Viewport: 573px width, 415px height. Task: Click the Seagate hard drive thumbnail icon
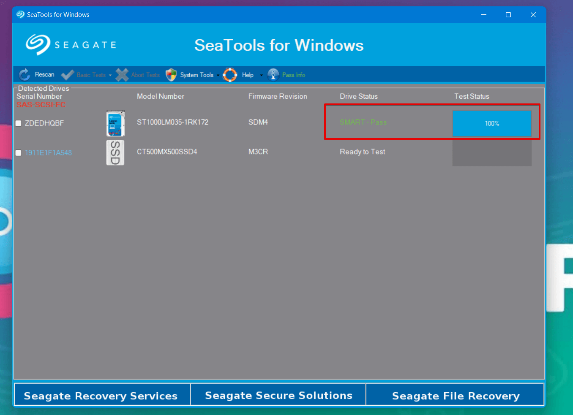pos(115,123)
